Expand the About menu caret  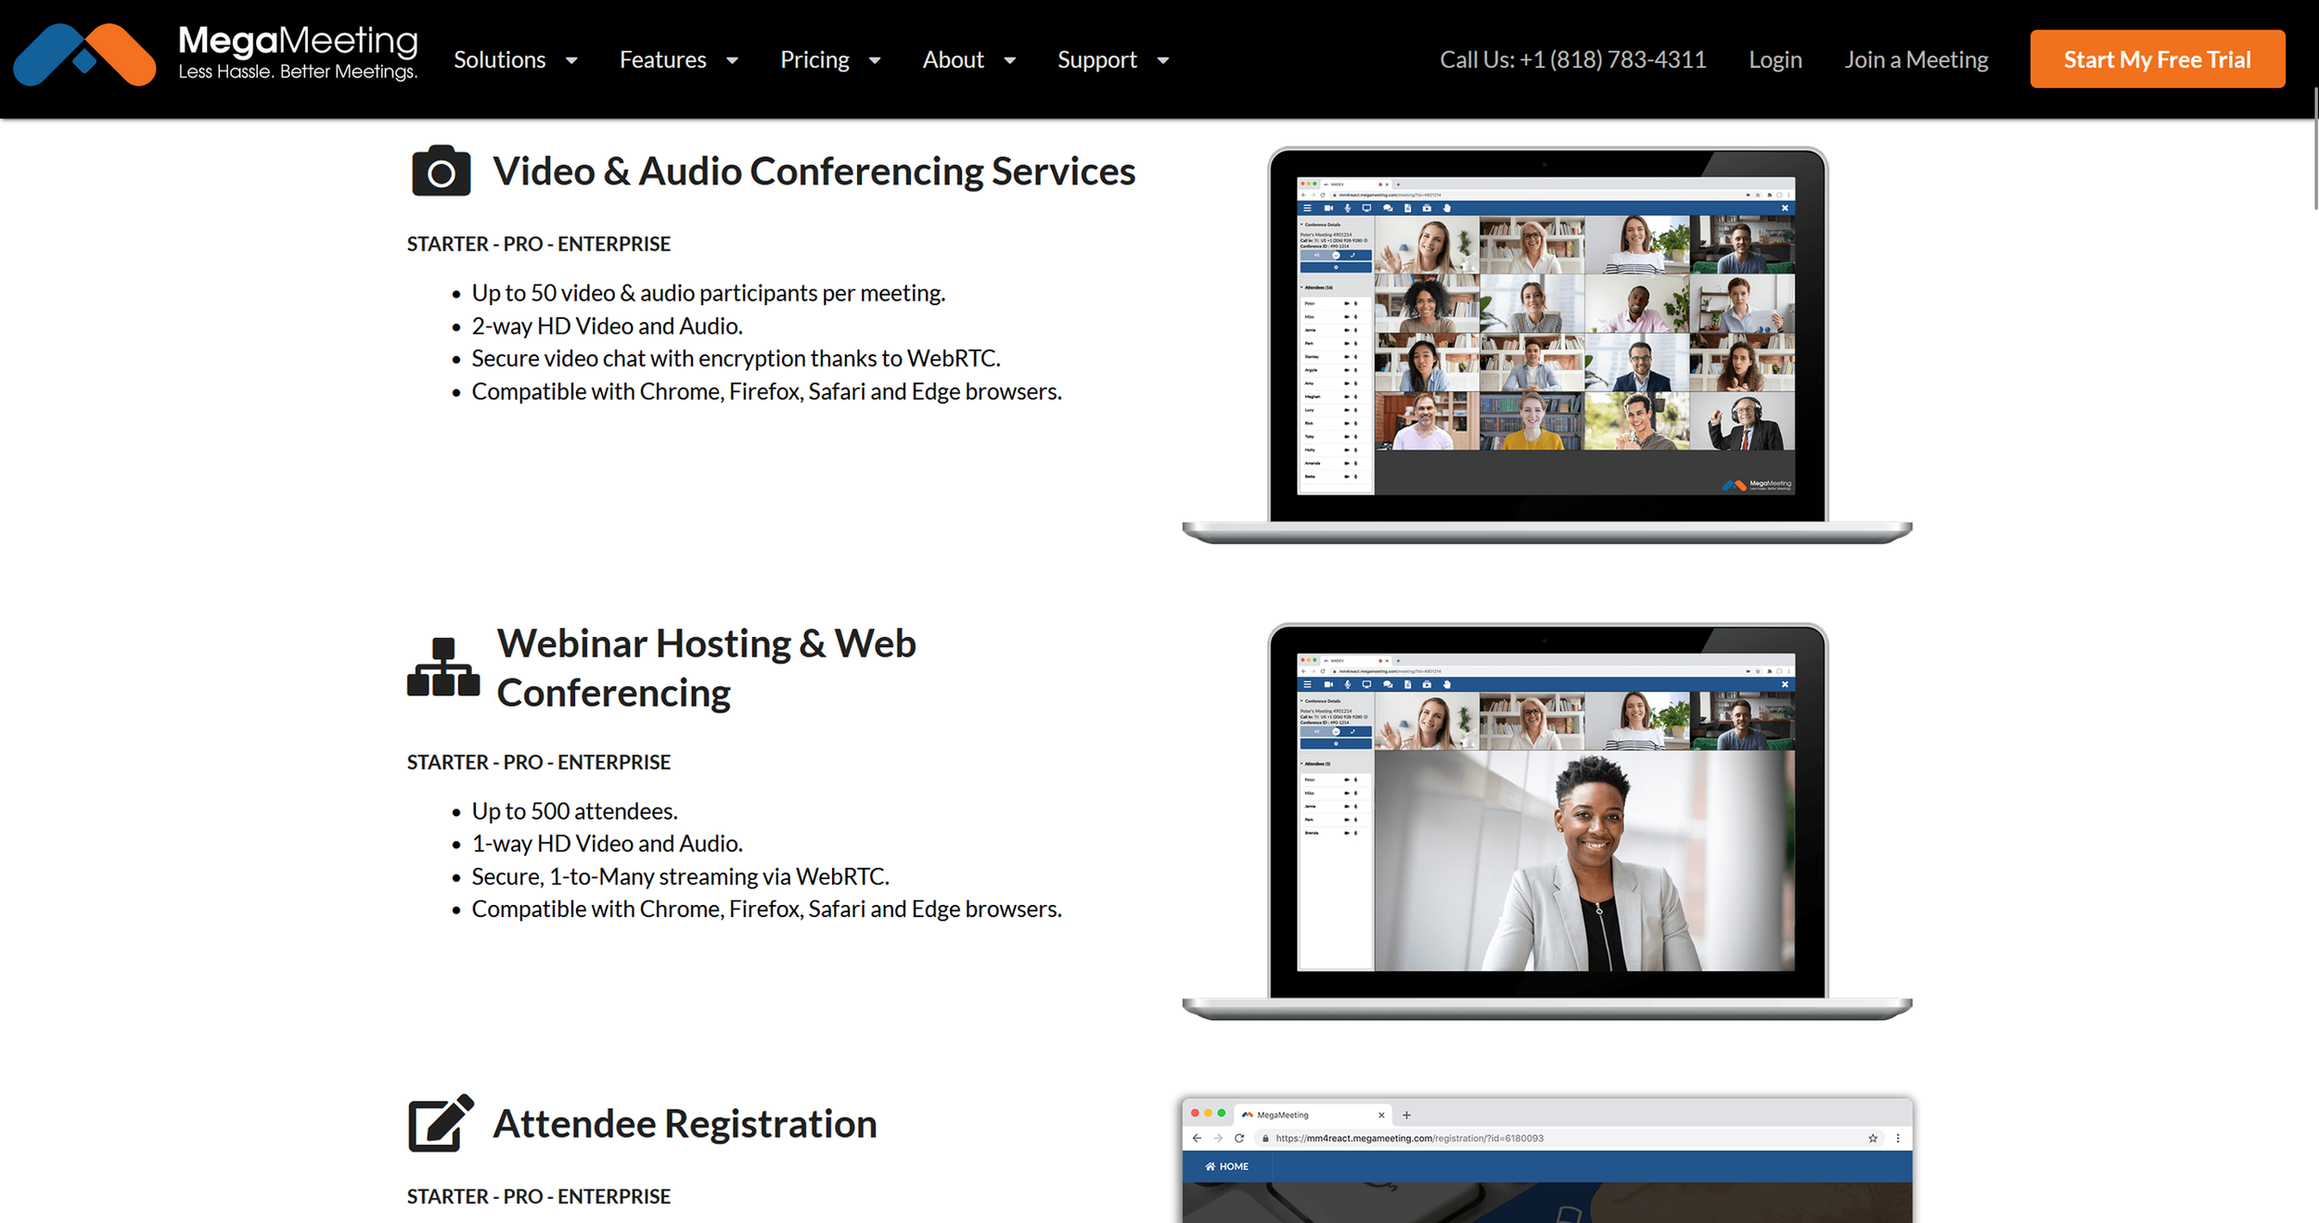click(1010, 60)
